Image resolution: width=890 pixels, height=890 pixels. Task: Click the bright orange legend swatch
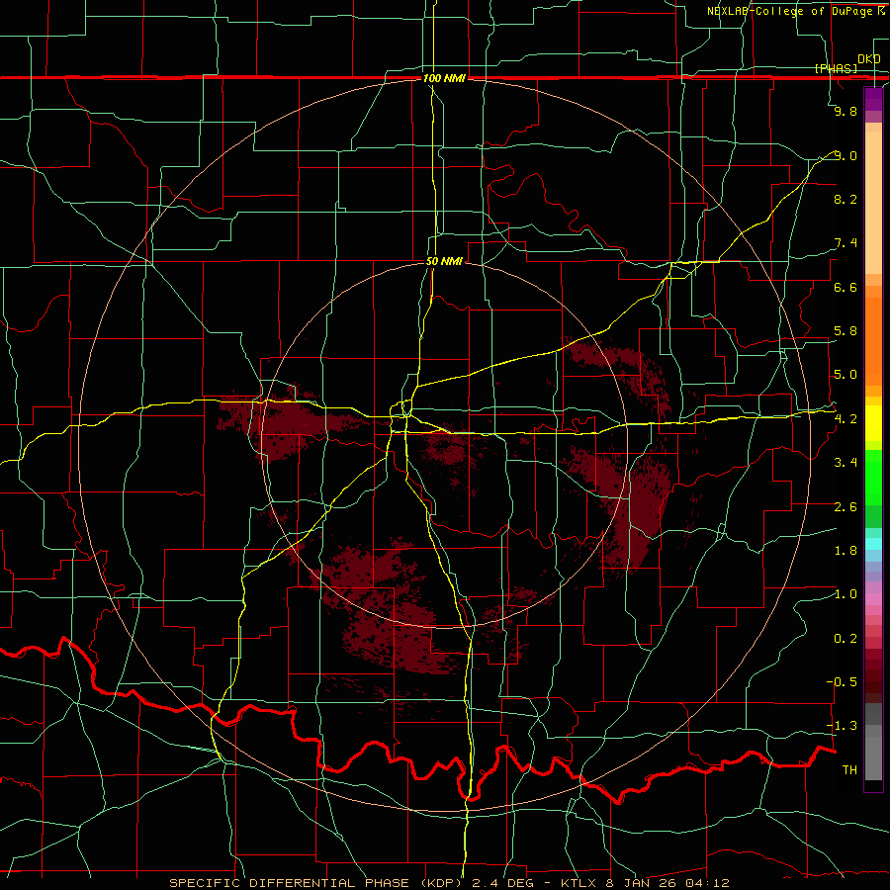(x=873, y=342)
